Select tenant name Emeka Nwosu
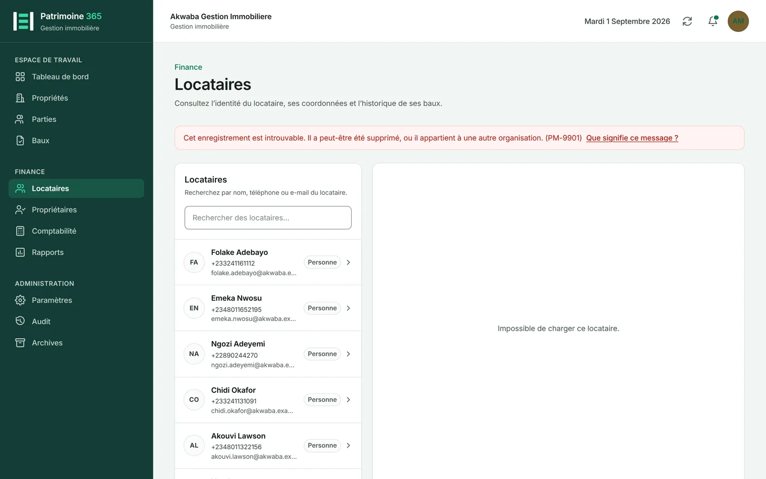The width and height of the screenshot is (766, 479). click(236, 298)
